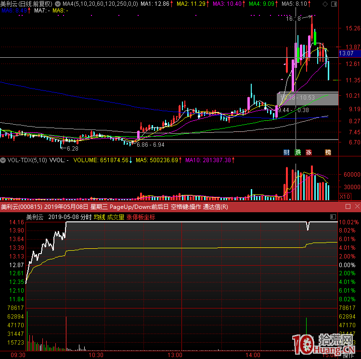Click the 美利云 2019-05-08 分时 title text

click(x=59, y=217)
